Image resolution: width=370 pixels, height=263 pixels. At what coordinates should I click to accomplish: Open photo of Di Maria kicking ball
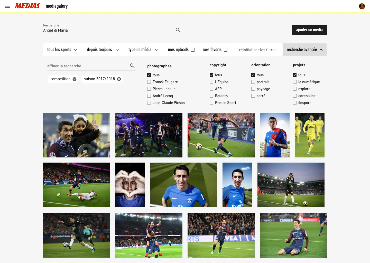[x=221, y=135]
